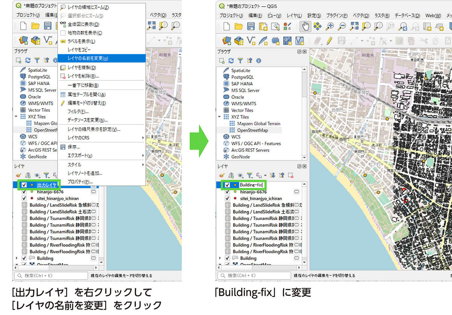Click the Remove Layer icon in layers toolbar
The width and height of the screenshot is (452, 315).
(x=290, y=175)
